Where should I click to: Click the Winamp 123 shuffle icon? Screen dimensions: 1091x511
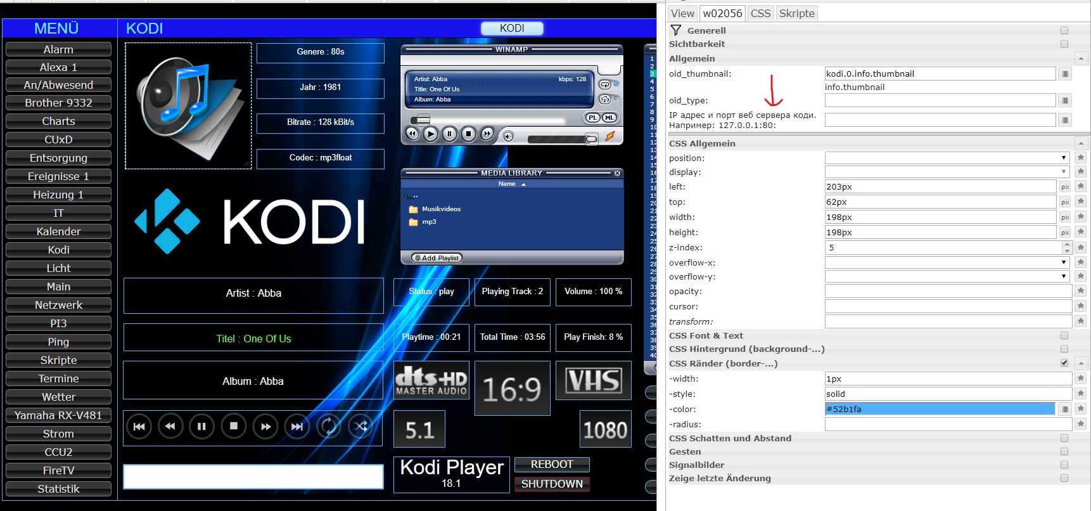[605, 100]
